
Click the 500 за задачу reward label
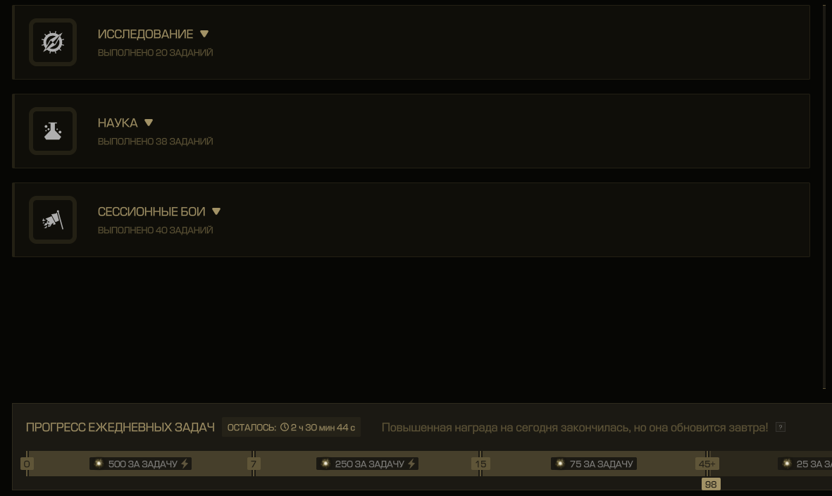click(141, 464)
